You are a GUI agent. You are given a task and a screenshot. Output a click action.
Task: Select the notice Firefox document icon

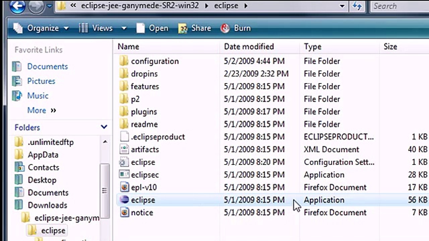(124, 213)
